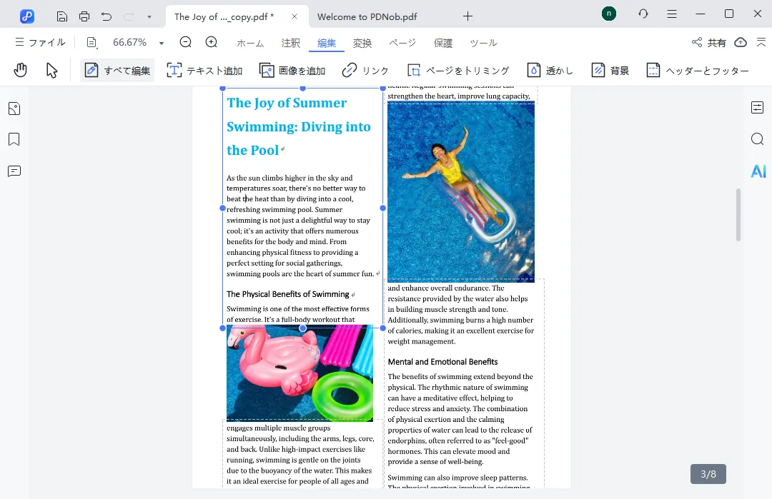Open the AI assistant panel
Screen dimensions: 772x499
click(x=758, y=171)
